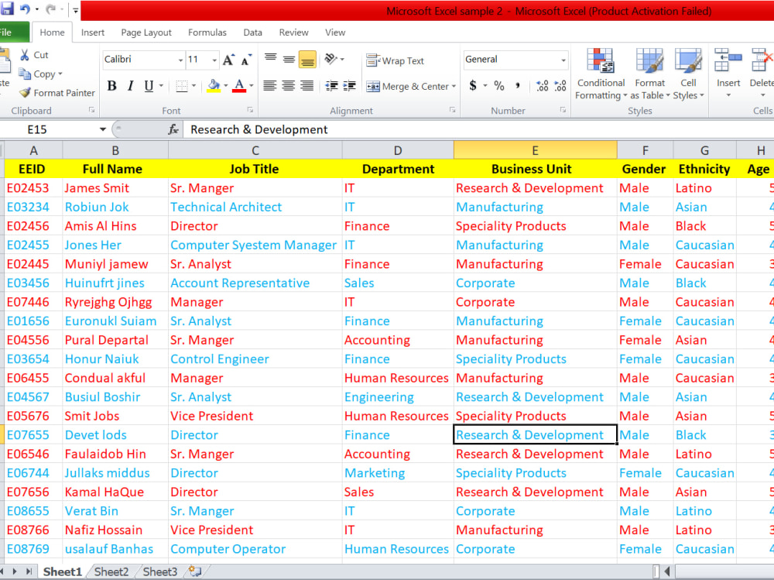Viewport: 774px width, 580px height.
Task: Apply italic formatting
Action: [x=128, y=86]
